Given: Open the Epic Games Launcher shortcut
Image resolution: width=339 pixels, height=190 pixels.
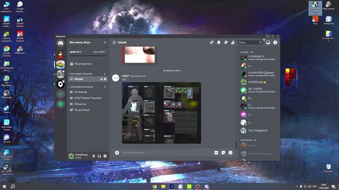Looking at the screenshot, I should tap(6, 169).
